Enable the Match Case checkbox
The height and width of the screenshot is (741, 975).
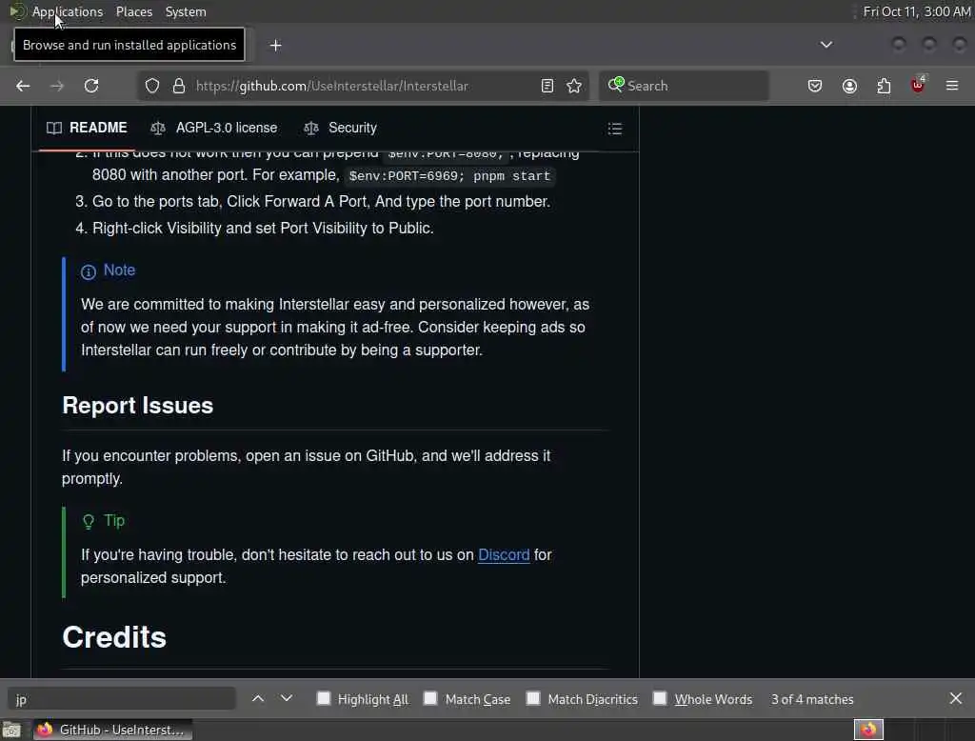pyautogui.click(x=430, y=698)
